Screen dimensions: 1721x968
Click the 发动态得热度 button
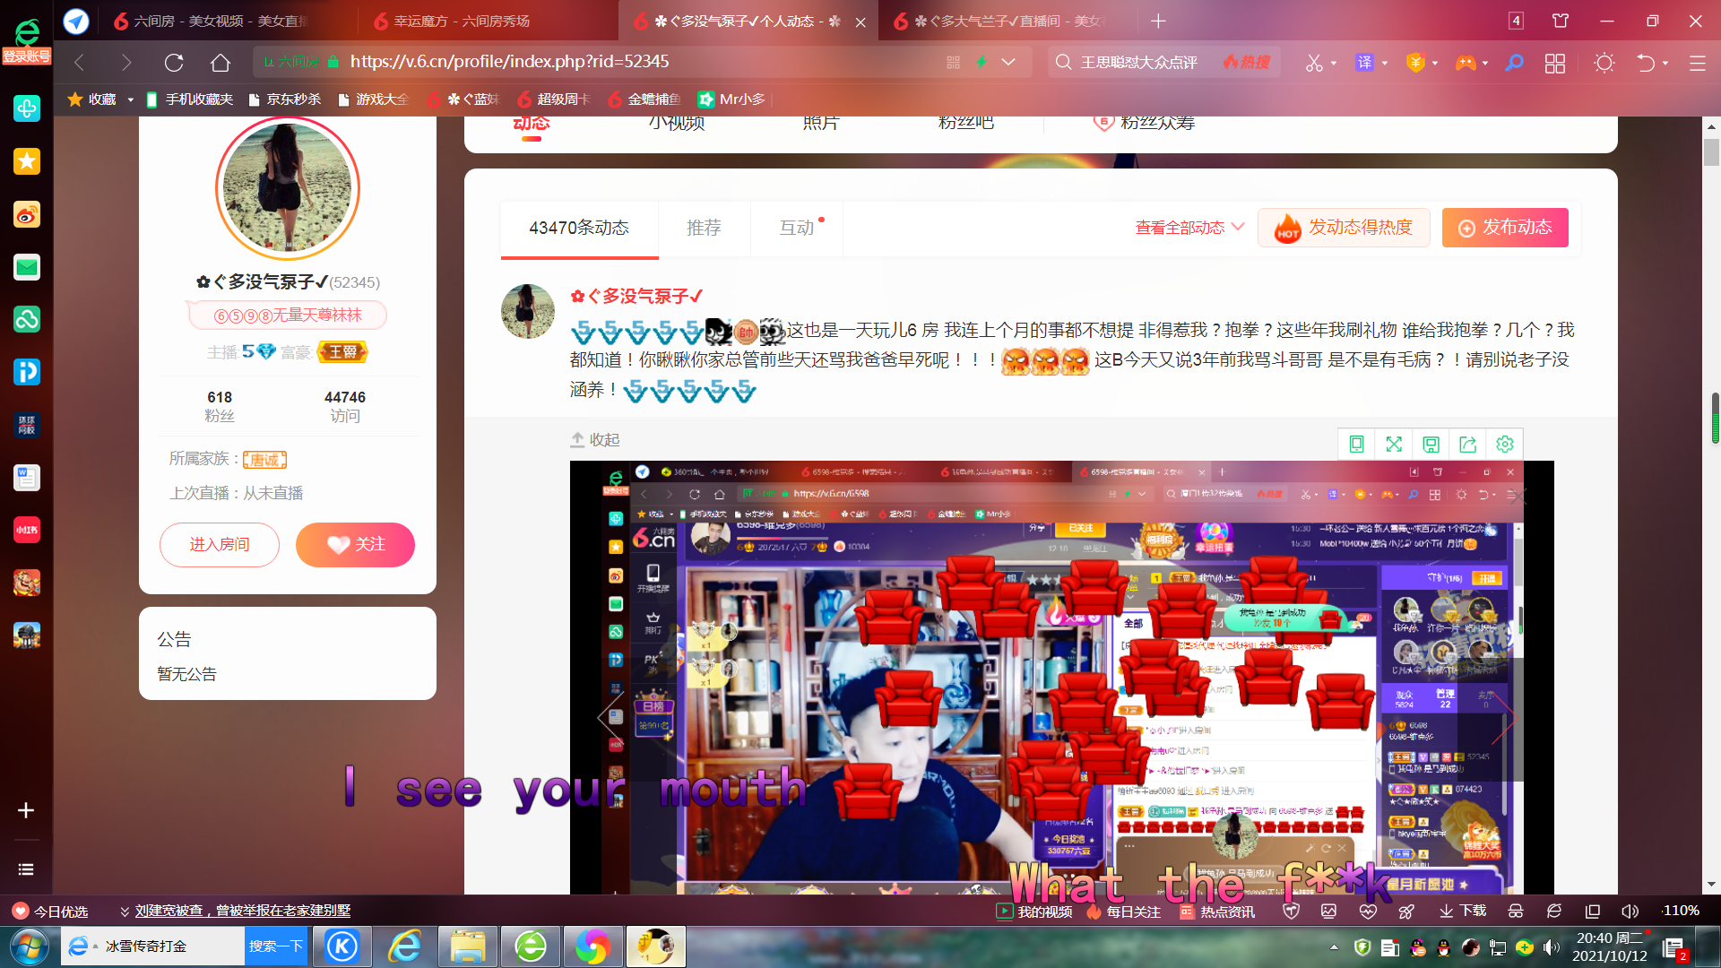point(1344,228)
